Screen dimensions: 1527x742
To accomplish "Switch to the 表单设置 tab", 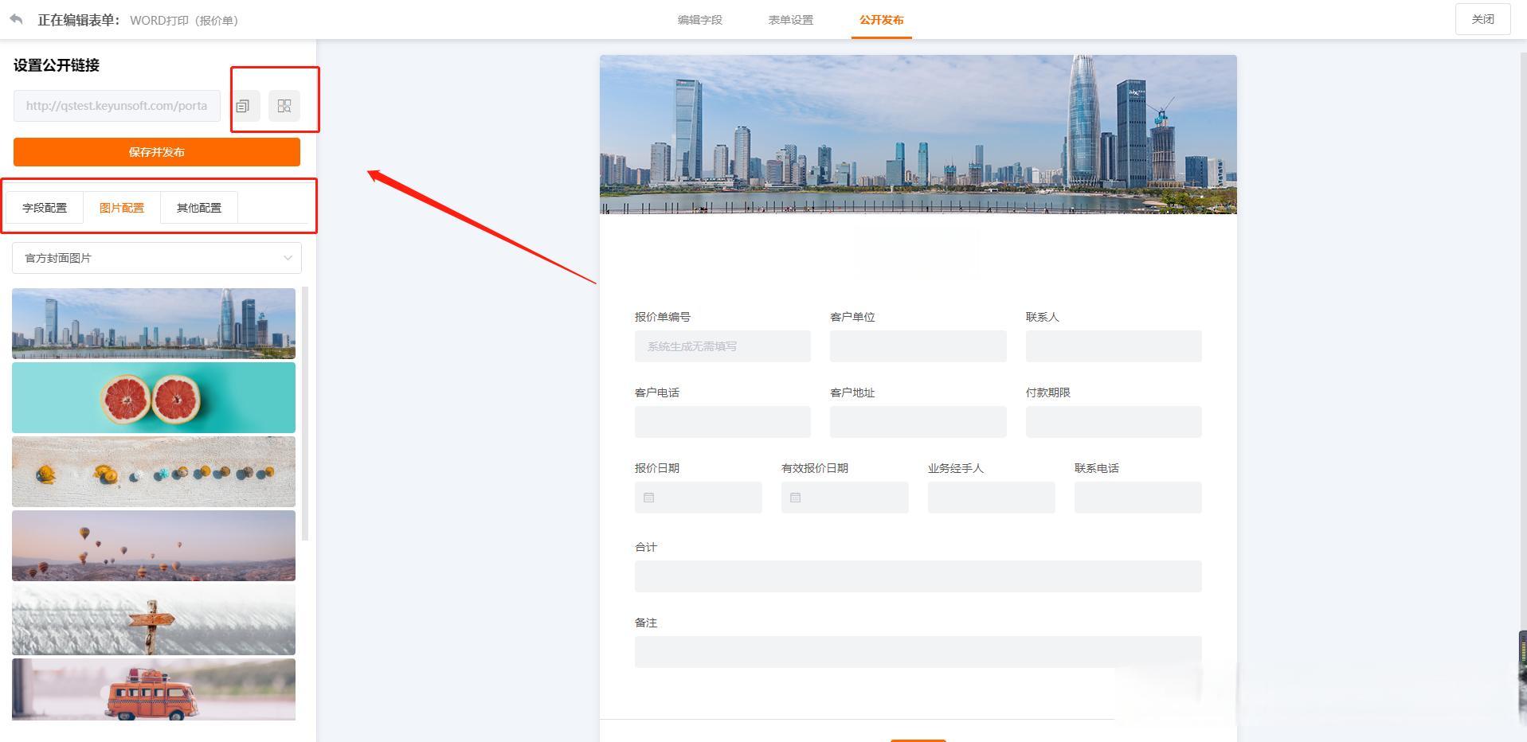I will (x=790, y=20).
